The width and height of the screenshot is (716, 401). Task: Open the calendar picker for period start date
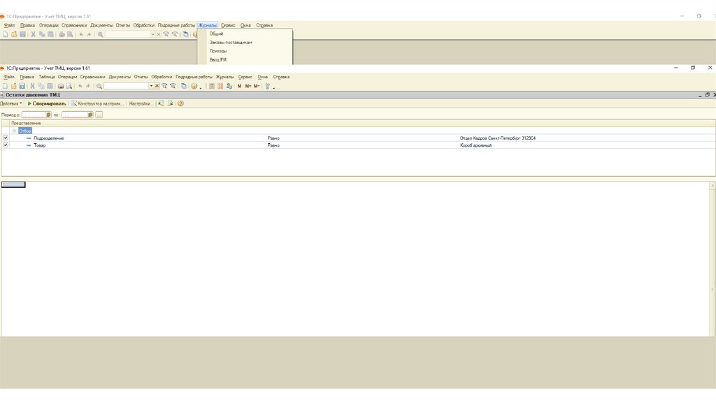pyautogui.click(x=48, y=115)
